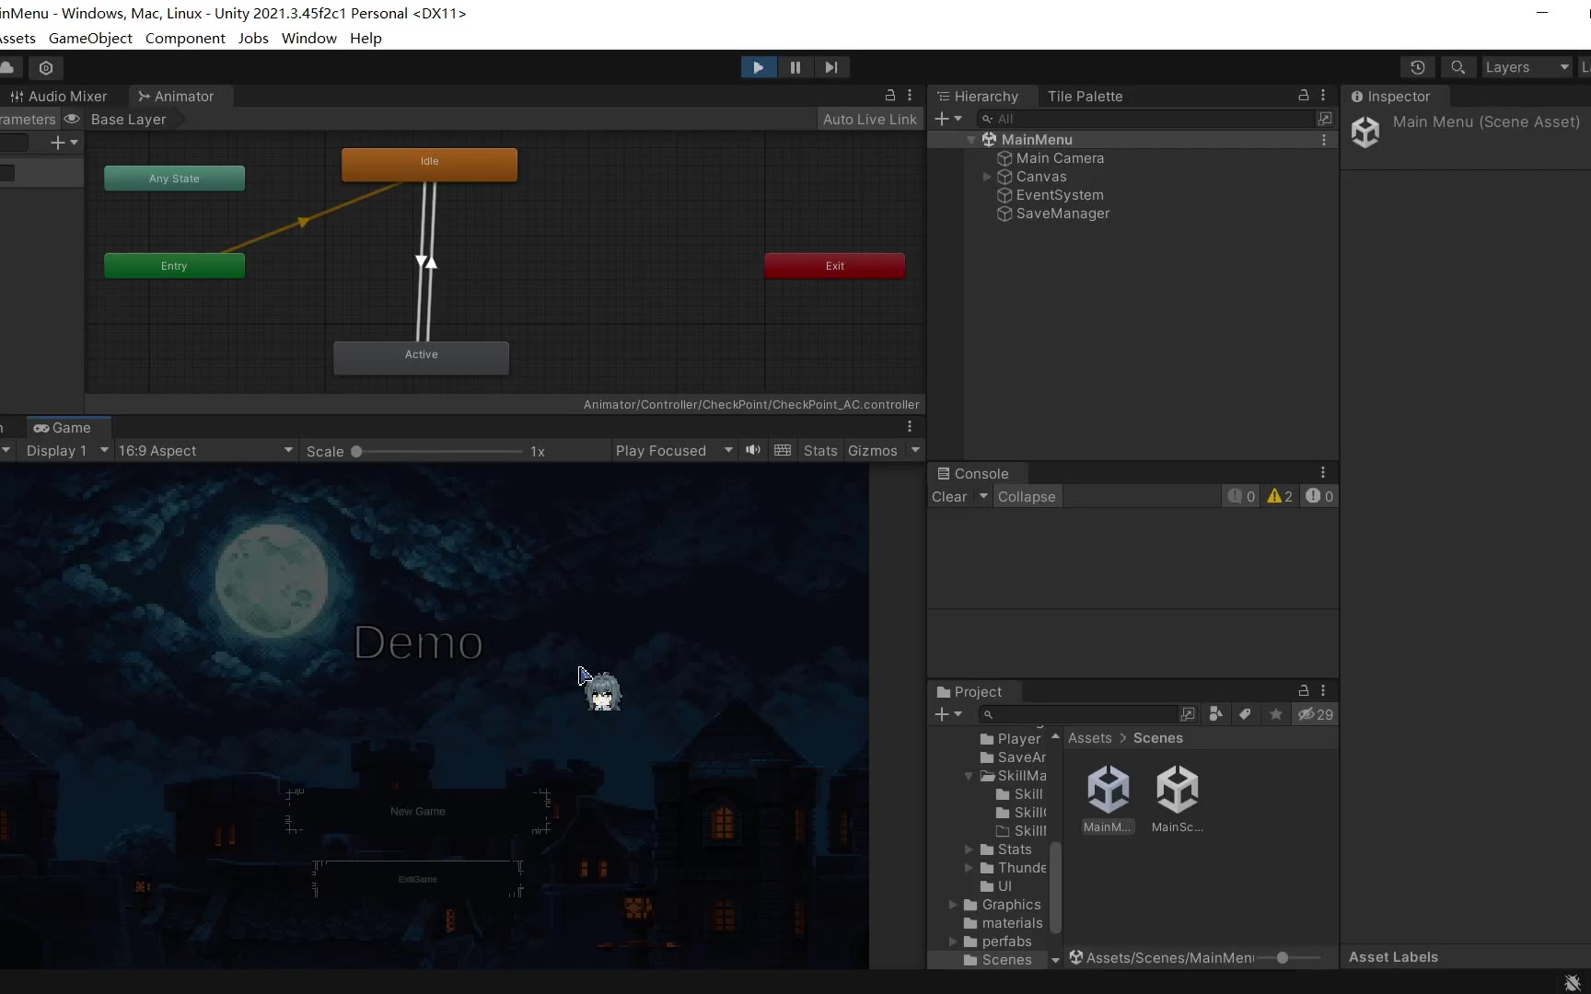Screen dimensions: 1591x994
Task: Select the red Exit node
Action: (834, 266)
